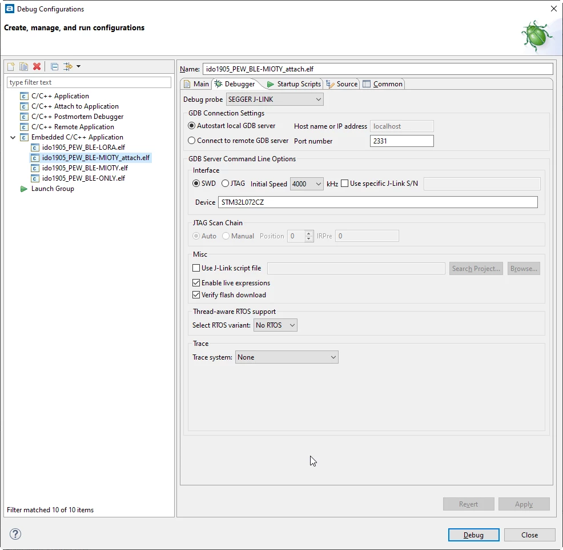Enable Use J-Link script file checkbox
Screen dimensions: 563x550
[196, 268]
